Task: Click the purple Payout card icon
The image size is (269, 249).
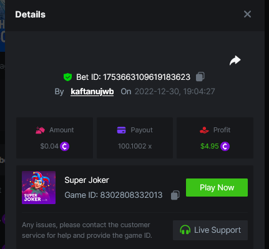Action: click(x=121, y=130)
